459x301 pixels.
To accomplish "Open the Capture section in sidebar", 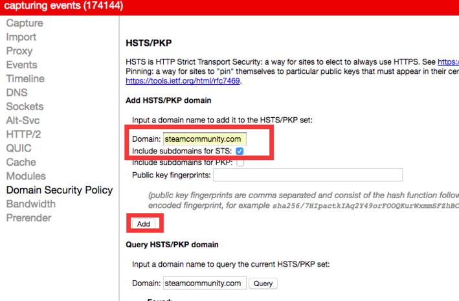I will 25,23.
